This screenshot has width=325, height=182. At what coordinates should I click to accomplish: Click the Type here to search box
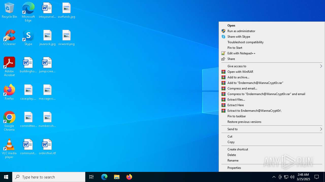[x=49, y=177]
